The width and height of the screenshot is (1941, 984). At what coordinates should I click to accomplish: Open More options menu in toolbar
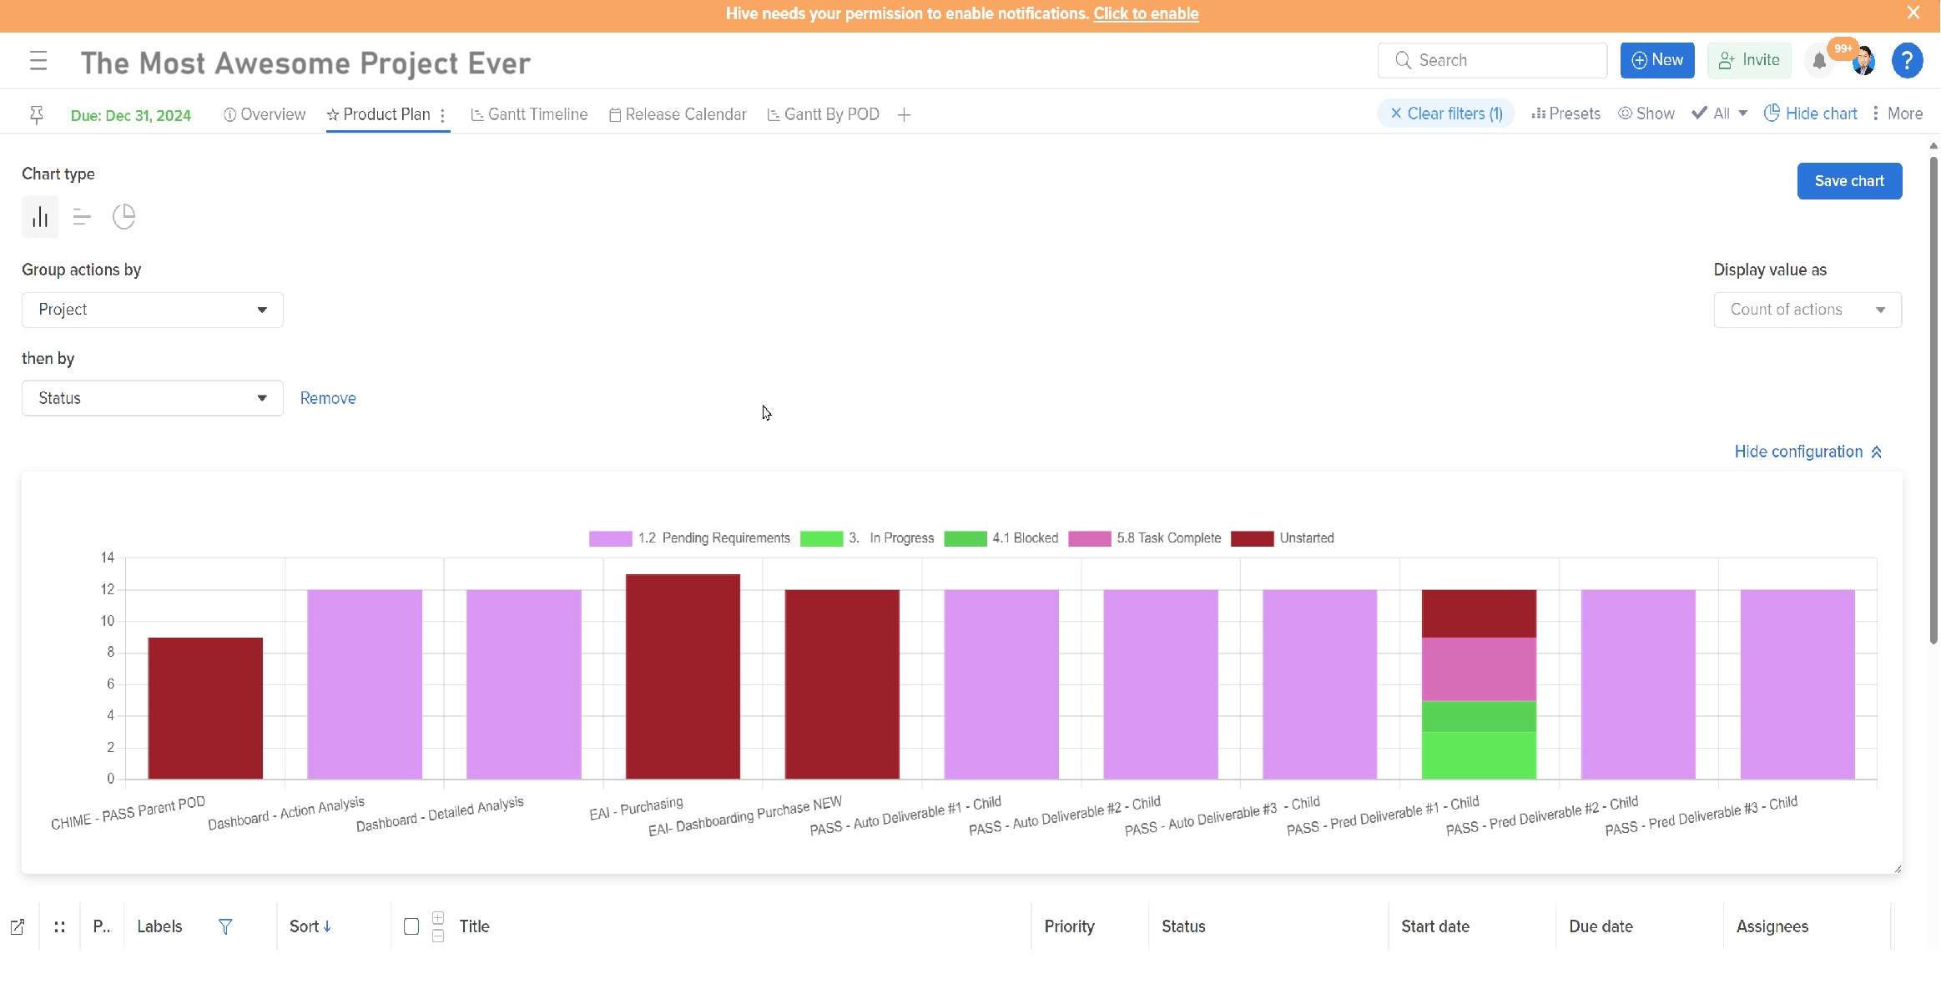click(x=1897, y=114)
